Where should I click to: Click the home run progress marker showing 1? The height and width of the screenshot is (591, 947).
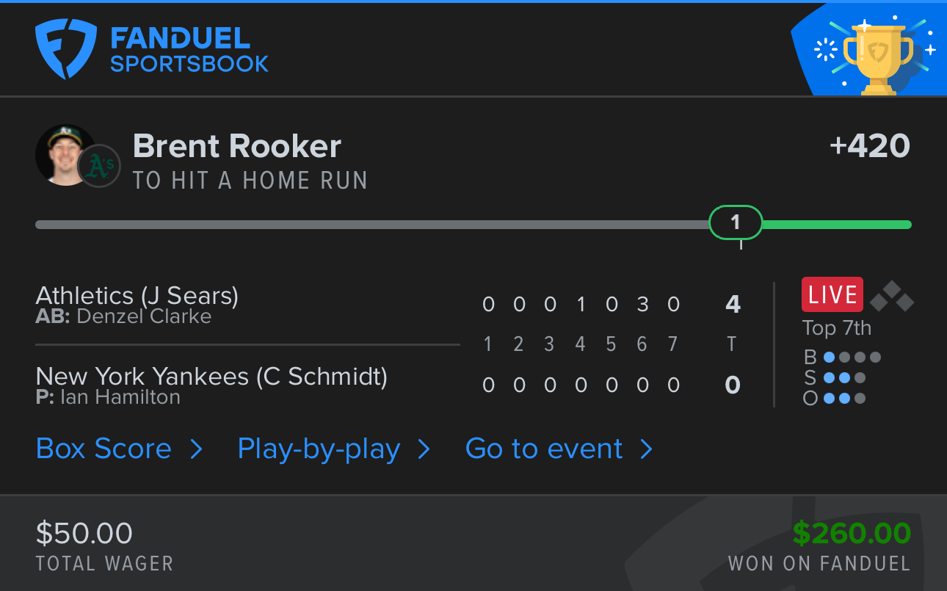click(736, 222)
